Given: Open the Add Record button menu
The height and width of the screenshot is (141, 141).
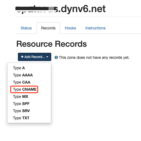Looking at the screenshot, I should point(34,57).
